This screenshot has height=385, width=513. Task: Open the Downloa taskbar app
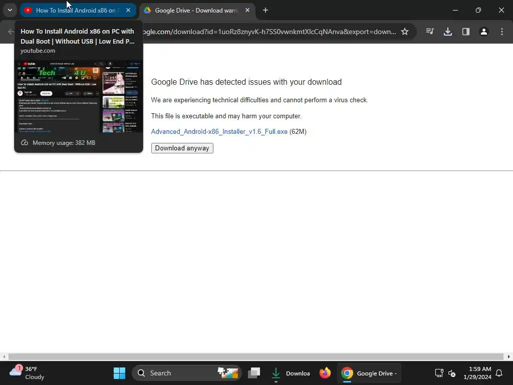(291, 373)
